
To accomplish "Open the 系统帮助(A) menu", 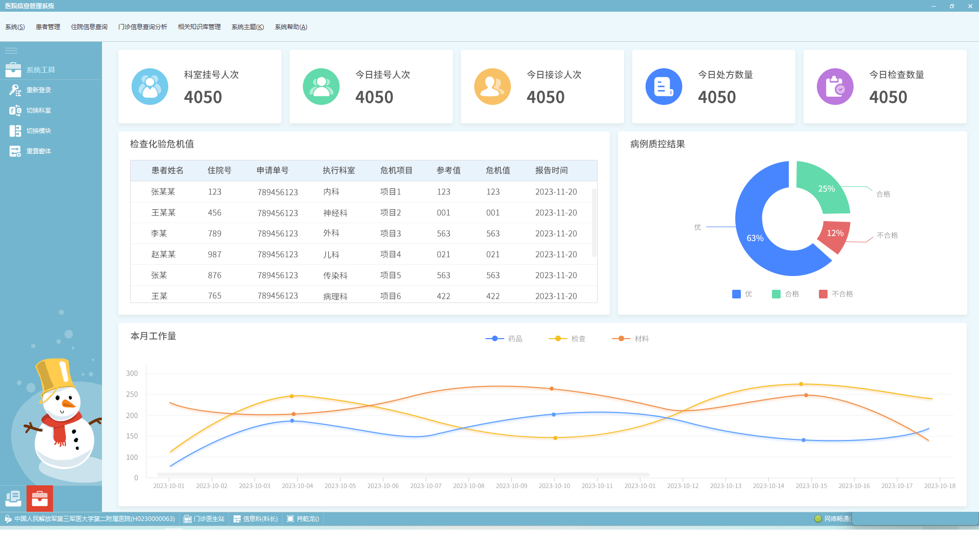I will pyautogui.click(x=291, y=27).
